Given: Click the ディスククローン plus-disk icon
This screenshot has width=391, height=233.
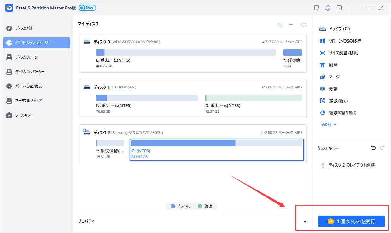Looking at the screenshot, I should pos(9,57).
